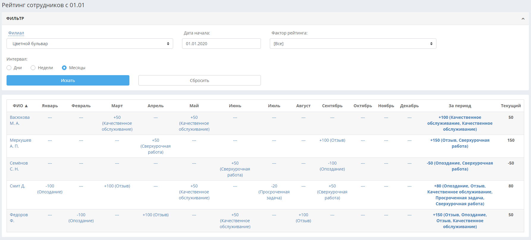This screenshot has height=240, width=531.
Task: Click the Апрель column header
Action: click(x=156, y=106)
